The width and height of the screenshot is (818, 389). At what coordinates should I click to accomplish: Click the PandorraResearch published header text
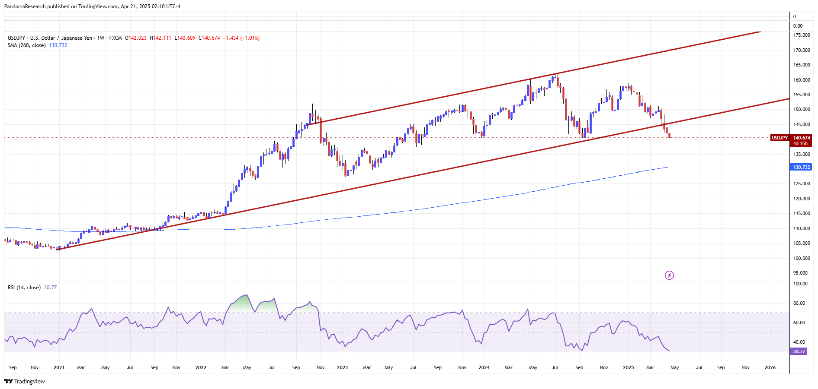click(x=92, y=6)
